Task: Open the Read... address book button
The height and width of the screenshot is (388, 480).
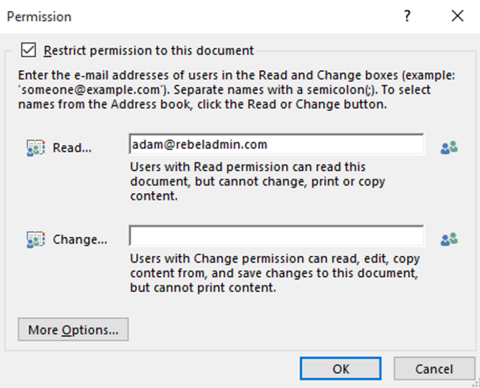Action: pos(72,148)
